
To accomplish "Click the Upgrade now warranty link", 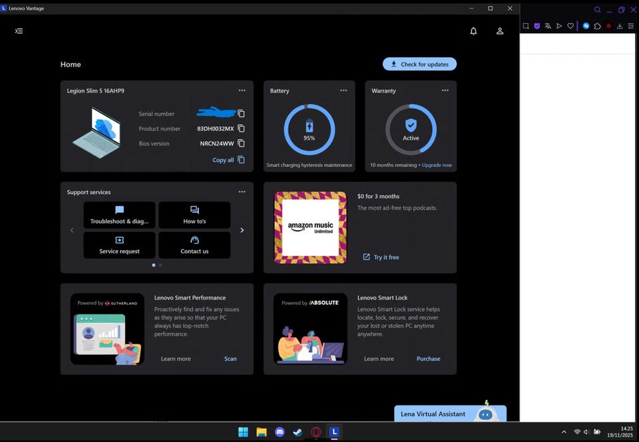I will 437,166.
